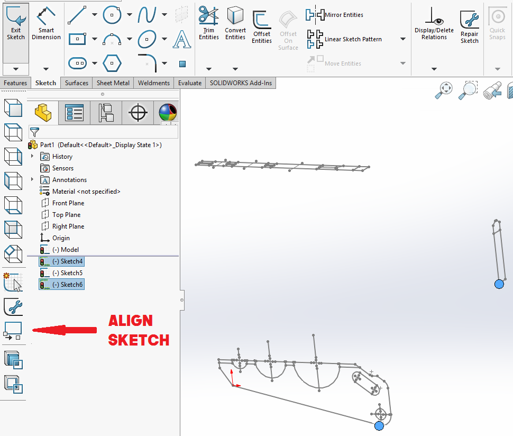Select the Ellipse tool
Image resolution: width=513 pixels, height=436 pixels.
click(147, 39)
